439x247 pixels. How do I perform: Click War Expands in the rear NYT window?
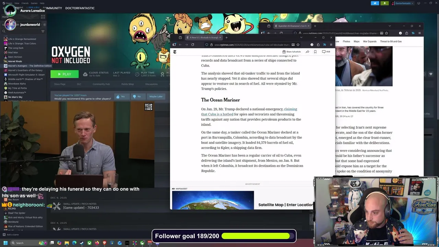point(370,42)
